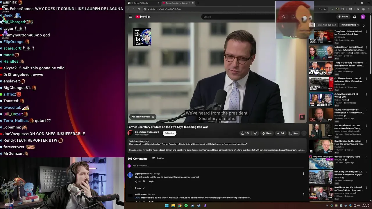Open the YouTube account avatar menu
This screenshot has height=209, width=372.
pos(363,17)
